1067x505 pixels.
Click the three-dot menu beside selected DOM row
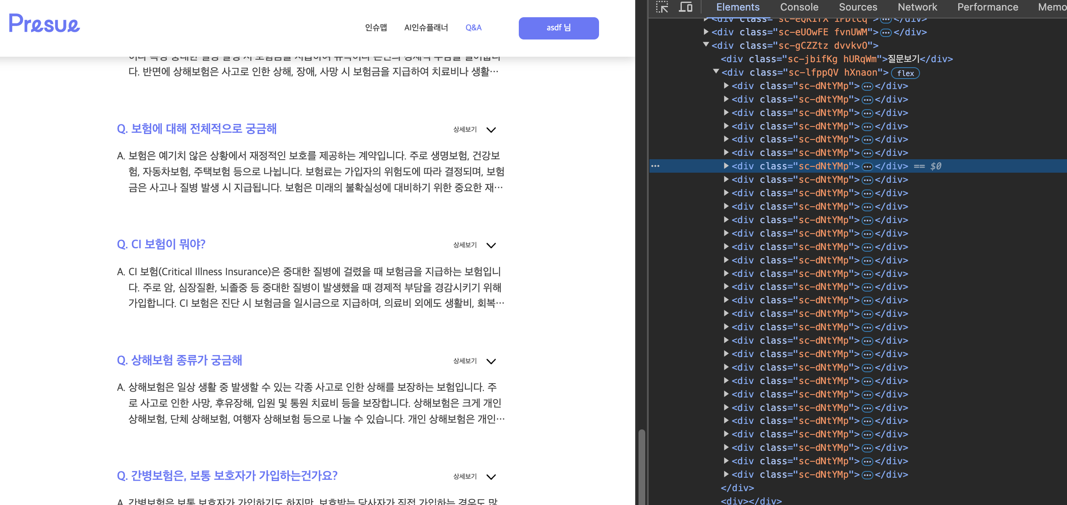coord(655,166)
